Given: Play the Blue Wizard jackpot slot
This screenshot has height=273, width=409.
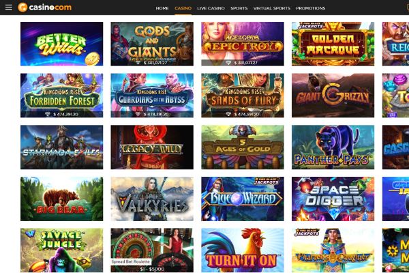Looking at the screenshot, I should 242,199.
